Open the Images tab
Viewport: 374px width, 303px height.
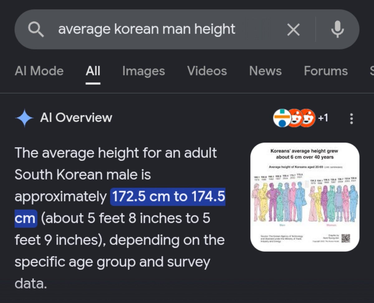point(144,71)
